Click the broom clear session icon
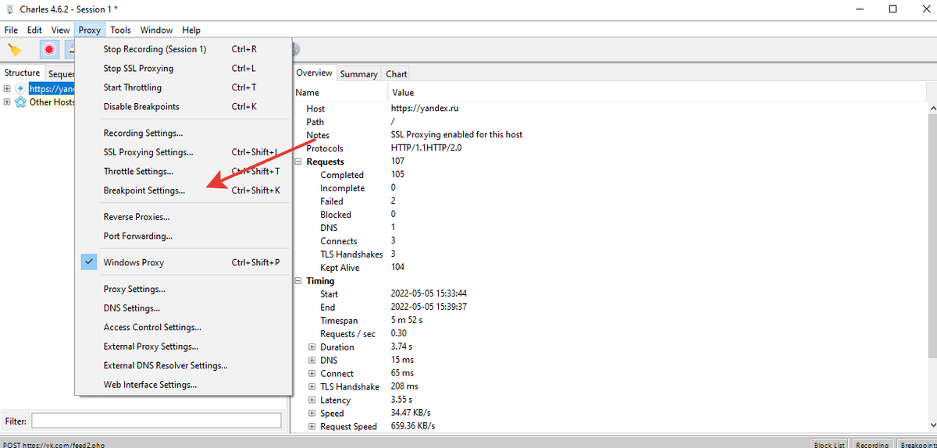This screenshot has width=937, height=448. pos(14,50)
